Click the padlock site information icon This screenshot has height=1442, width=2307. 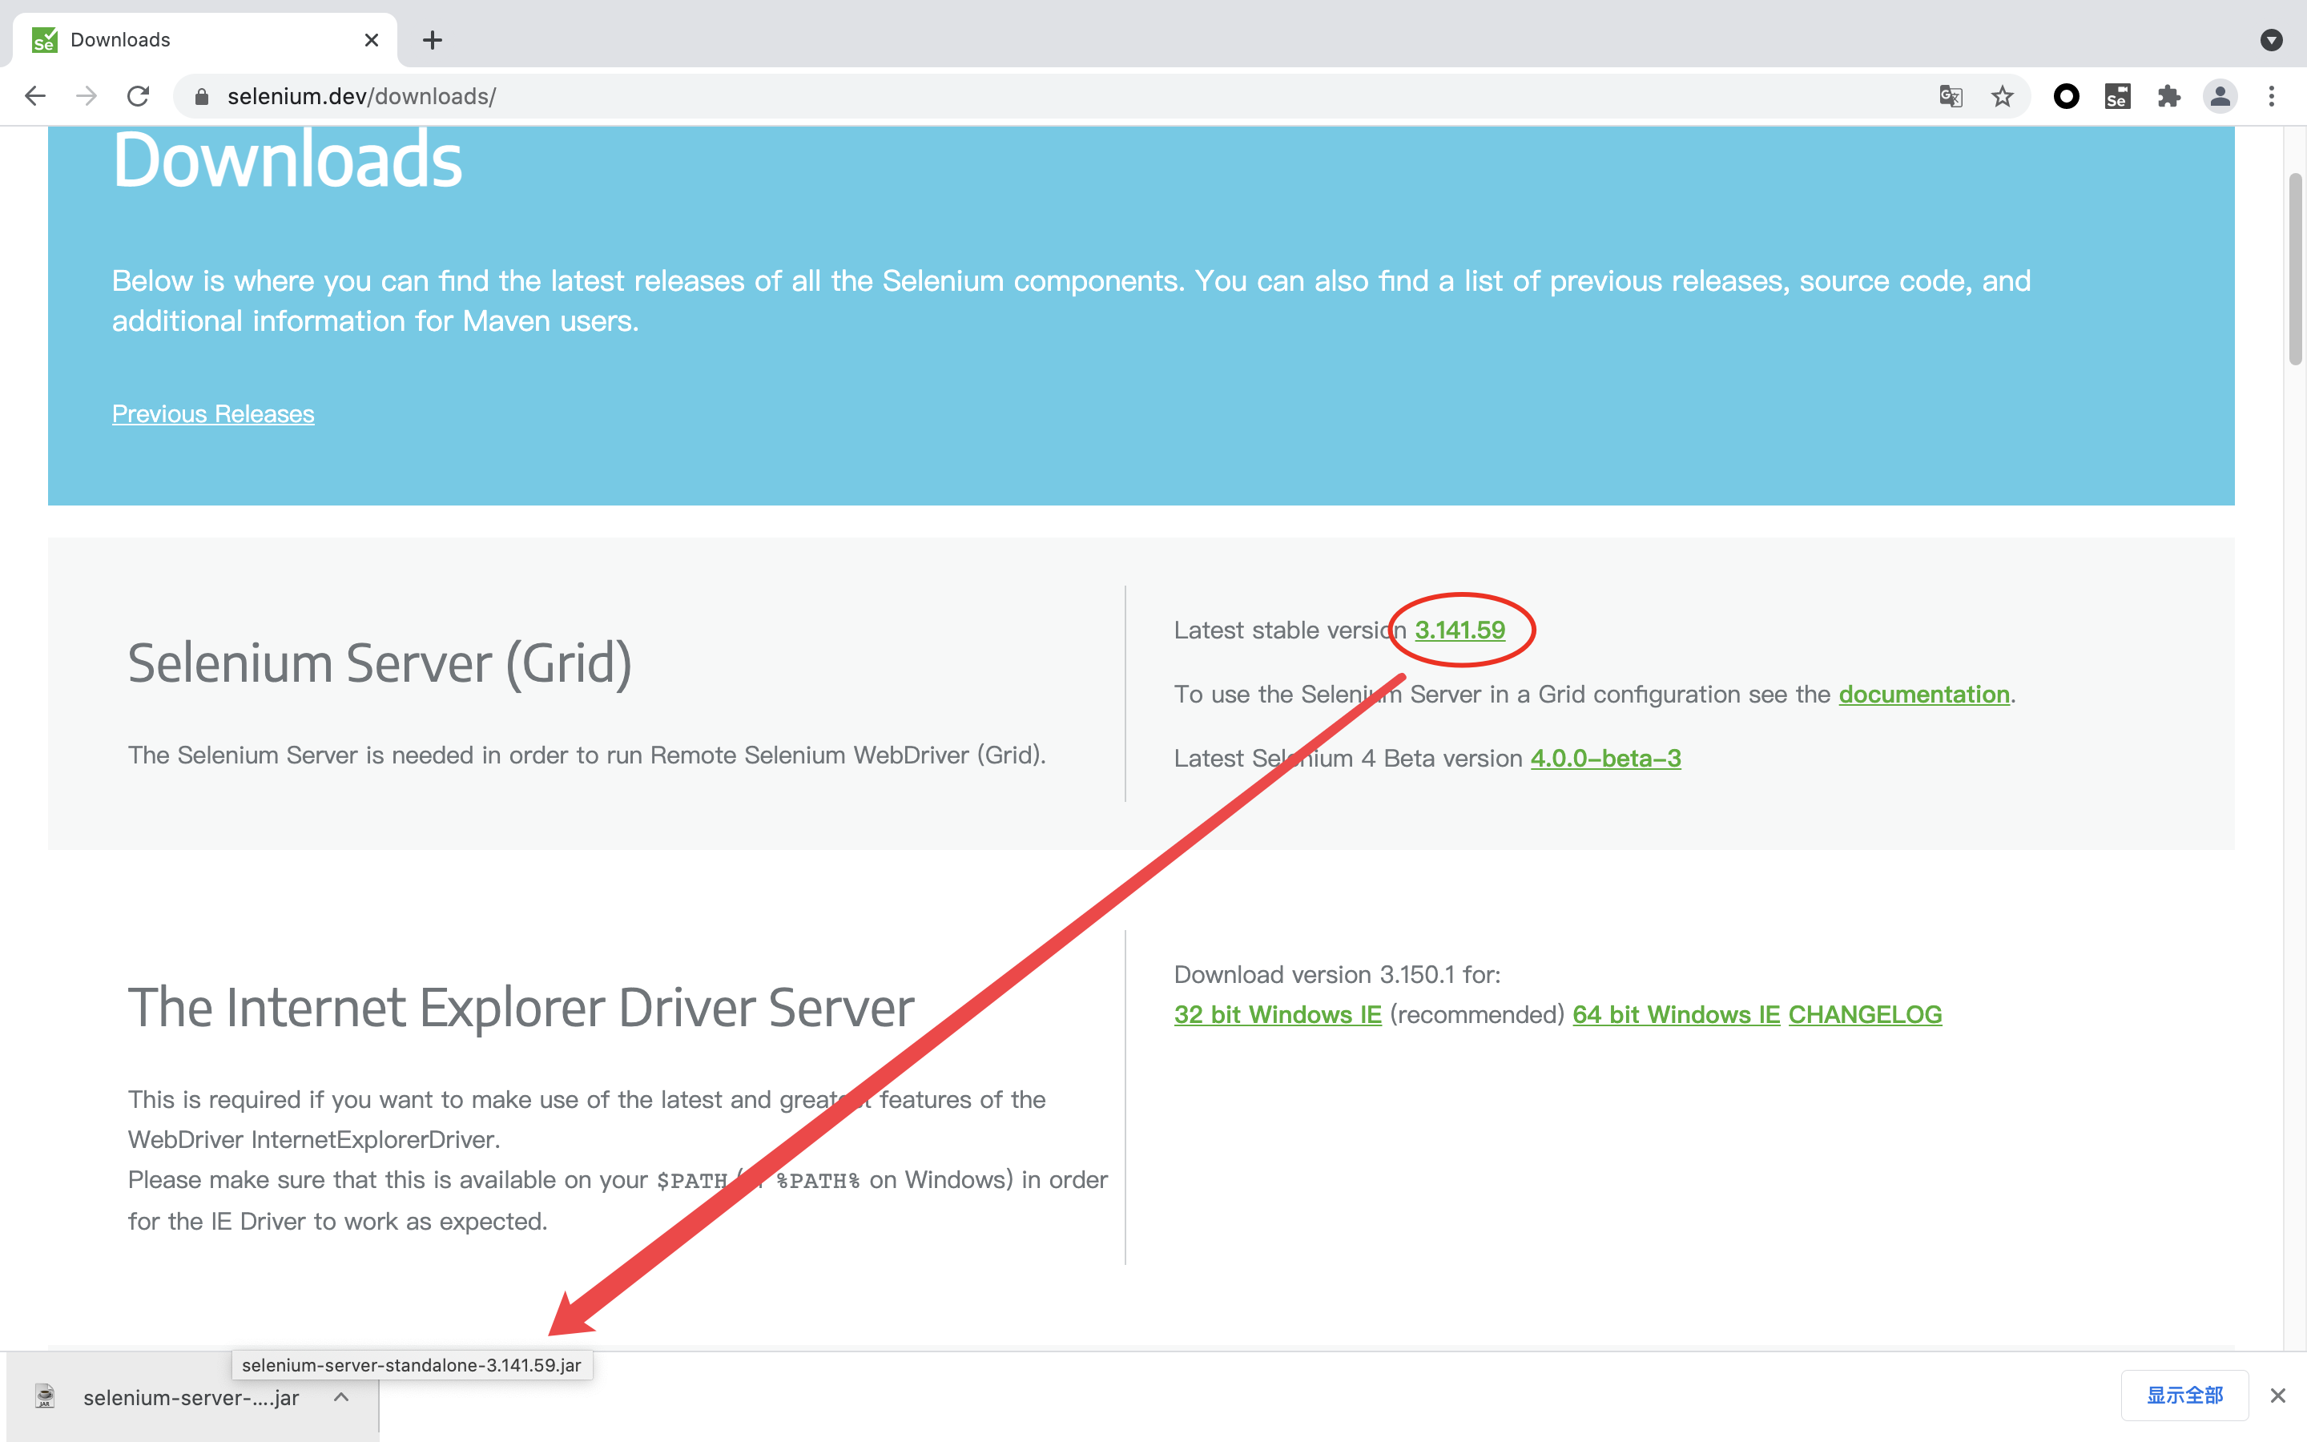[201, 95]
